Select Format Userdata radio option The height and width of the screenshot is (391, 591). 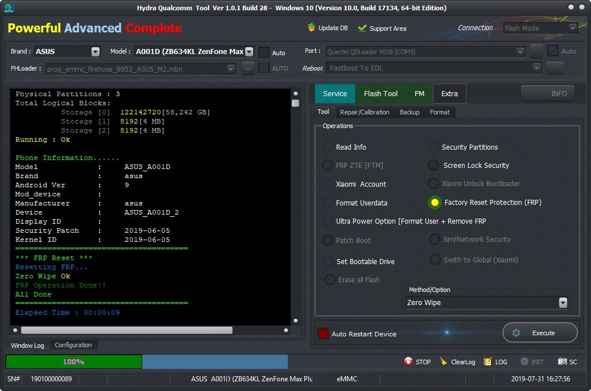[328, 203]
